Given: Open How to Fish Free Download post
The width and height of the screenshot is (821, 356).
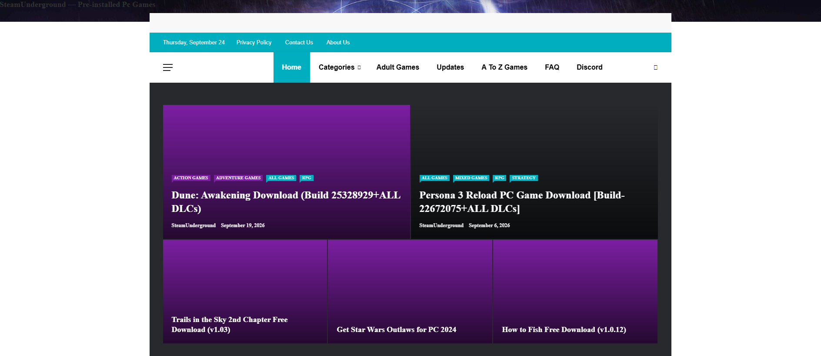Looking at the screenshot, I should click(564, 330).
